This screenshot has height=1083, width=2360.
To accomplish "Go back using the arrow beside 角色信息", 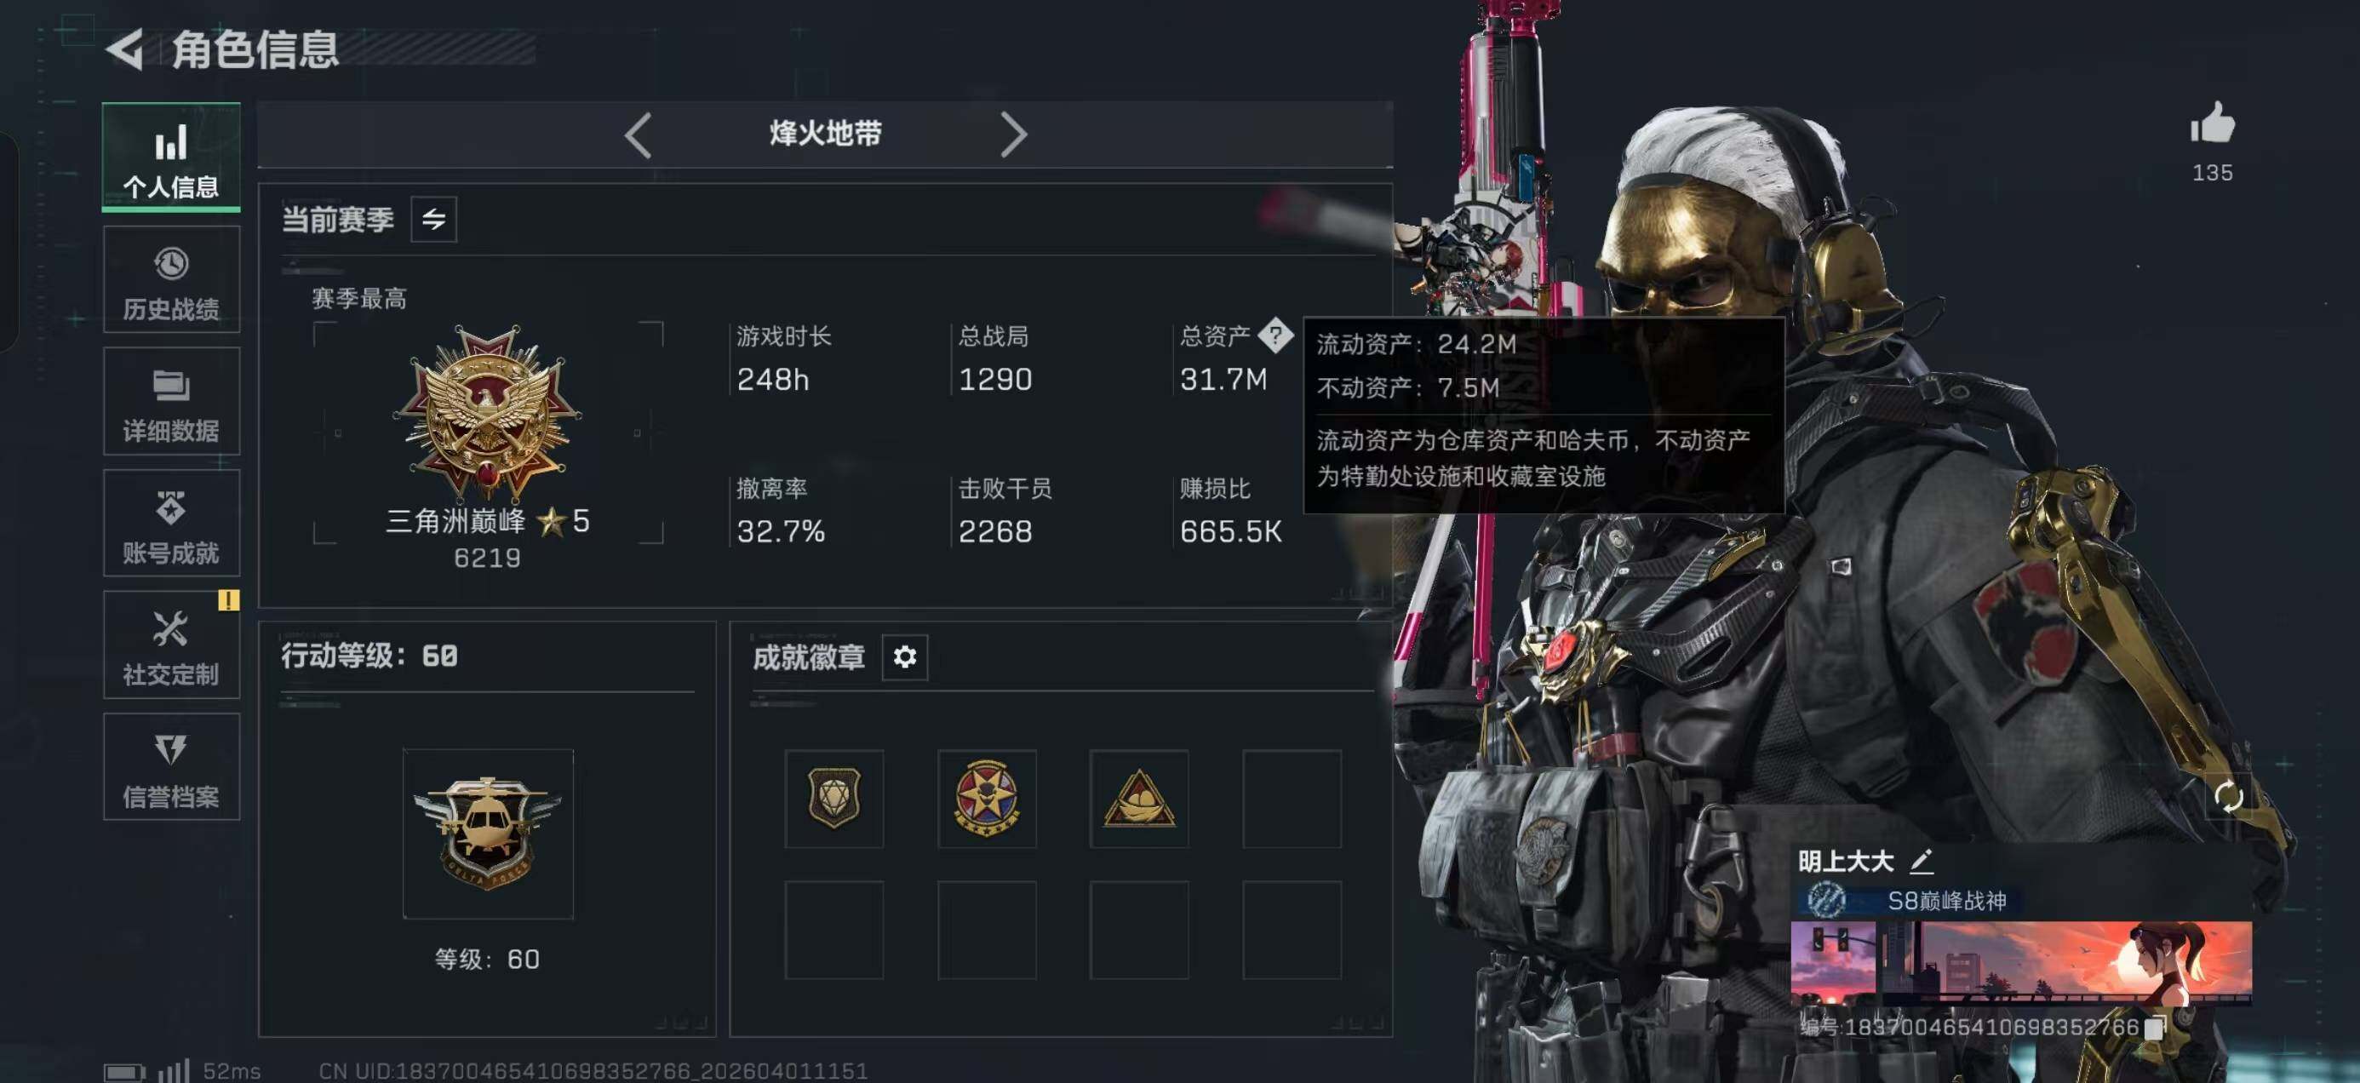I will [x=125, y=49].
